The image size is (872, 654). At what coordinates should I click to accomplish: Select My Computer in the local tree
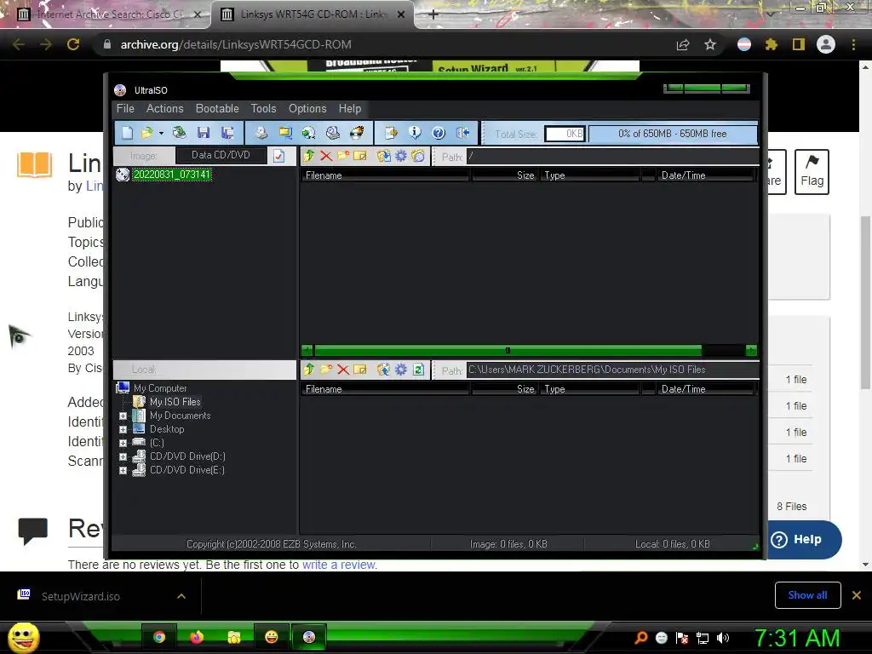pos(160,388)
